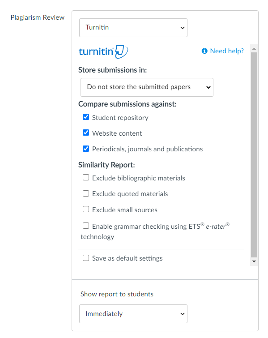
Task: Uncheck Website content
Action: pyautogui.click(x=86, y=133)
